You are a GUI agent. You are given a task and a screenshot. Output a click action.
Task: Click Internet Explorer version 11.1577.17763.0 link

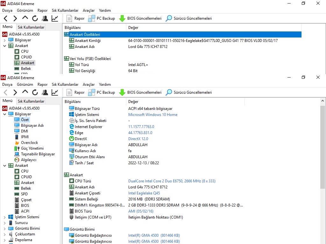(x=141, y=127)
